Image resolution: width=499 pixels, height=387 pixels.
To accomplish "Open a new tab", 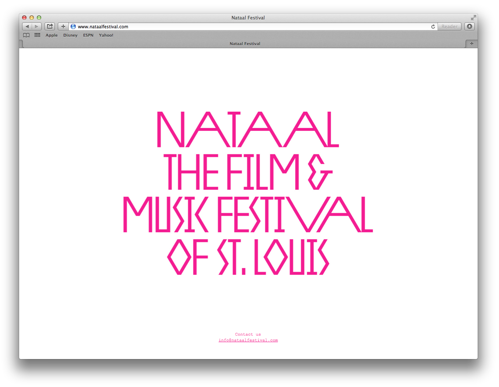I will [x=471, y=44].
